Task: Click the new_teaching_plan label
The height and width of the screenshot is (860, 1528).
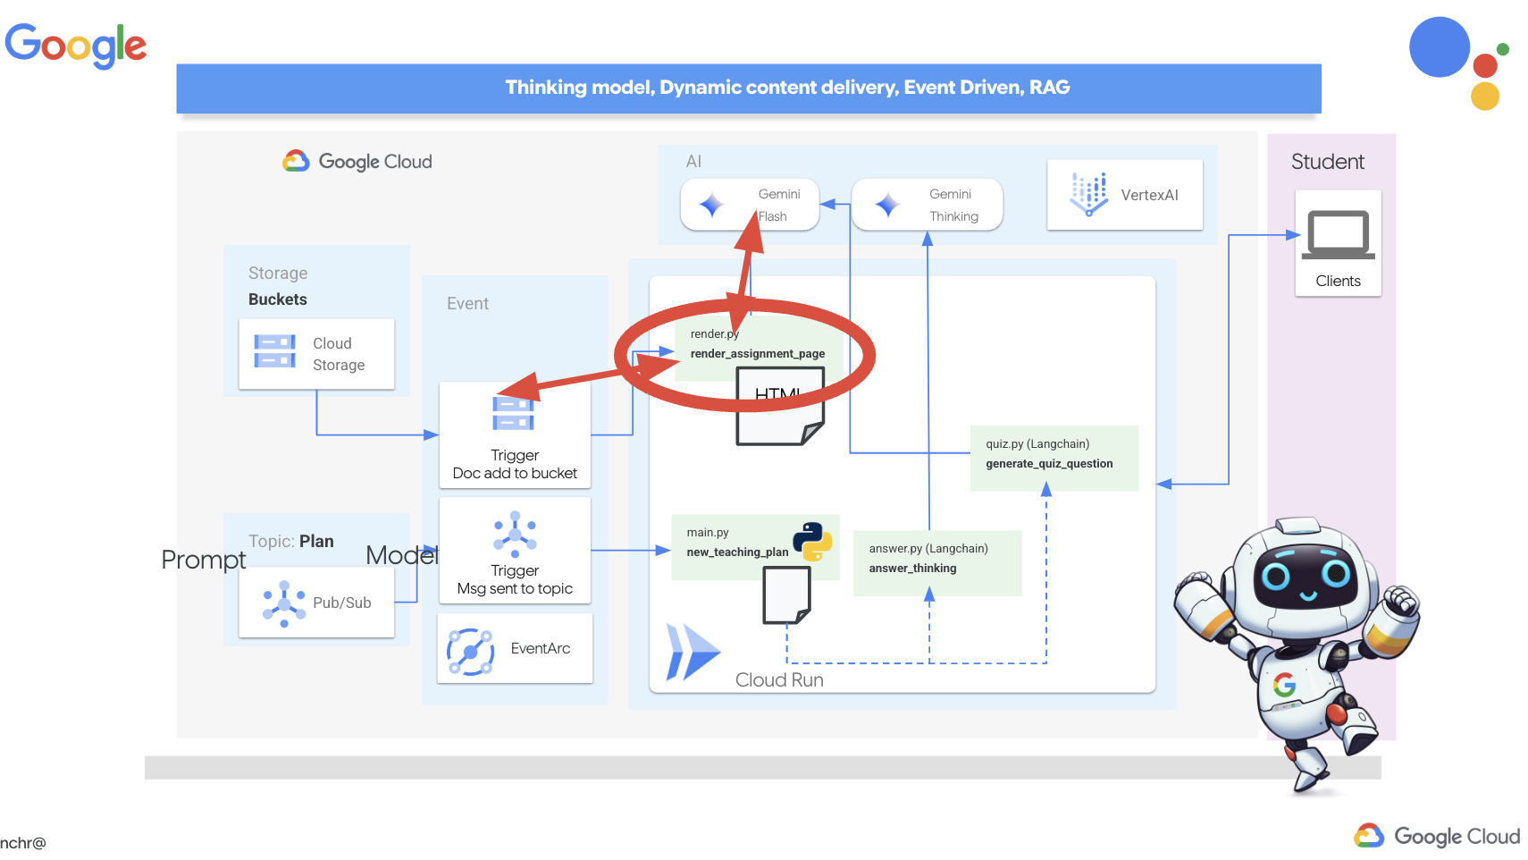Action: 736,552
